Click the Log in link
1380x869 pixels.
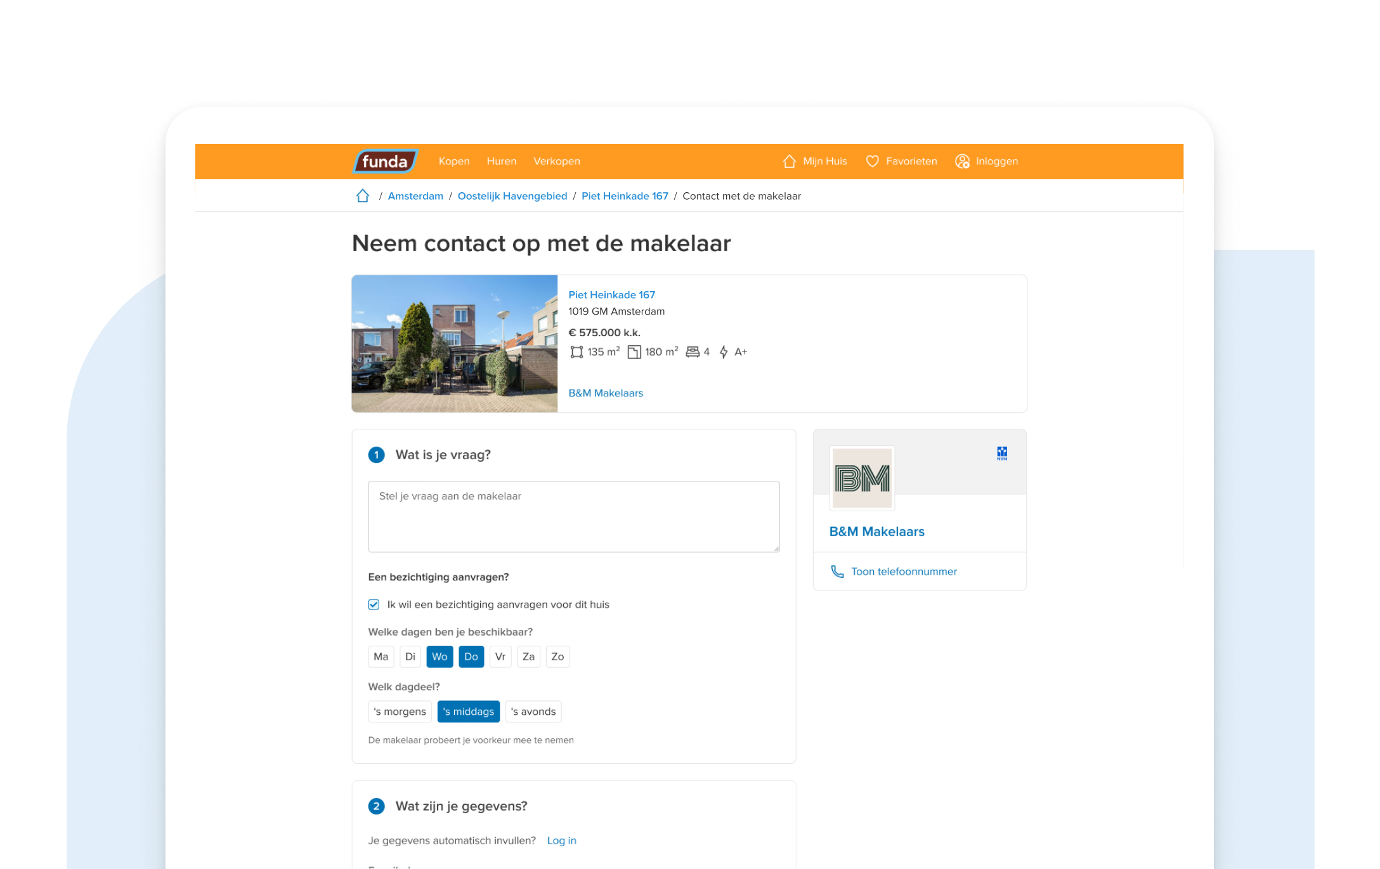(x=561, y=840)
